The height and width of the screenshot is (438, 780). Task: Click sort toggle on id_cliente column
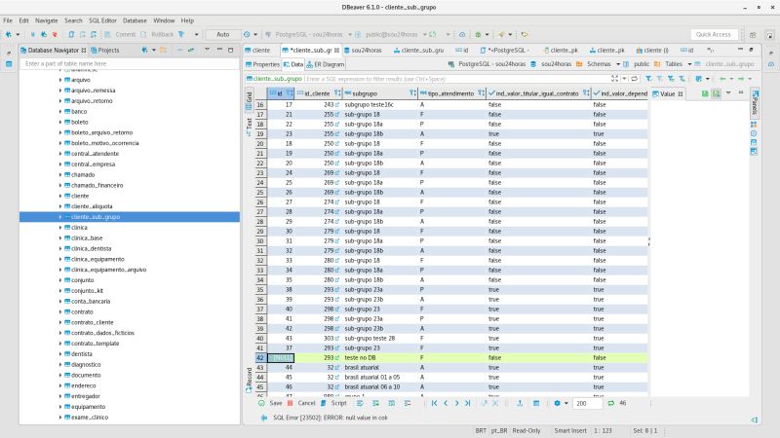click(x=337, y=93)
